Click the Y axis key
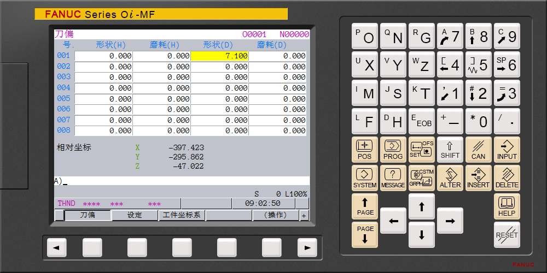The height and width of the screenshot is (273, 547). coord(393,64)
